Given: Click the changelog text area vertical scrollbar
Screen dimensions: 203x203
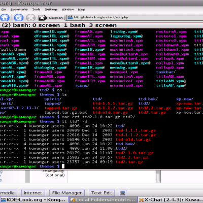Looking at the screenshot, I should (x=158, y=176).
